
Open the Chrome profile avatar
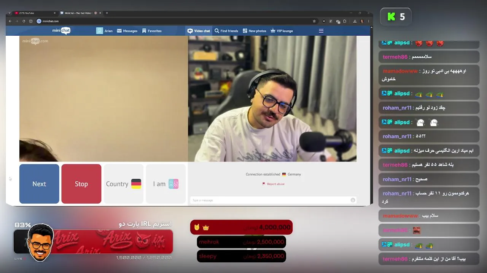click(x=361, y=21)
